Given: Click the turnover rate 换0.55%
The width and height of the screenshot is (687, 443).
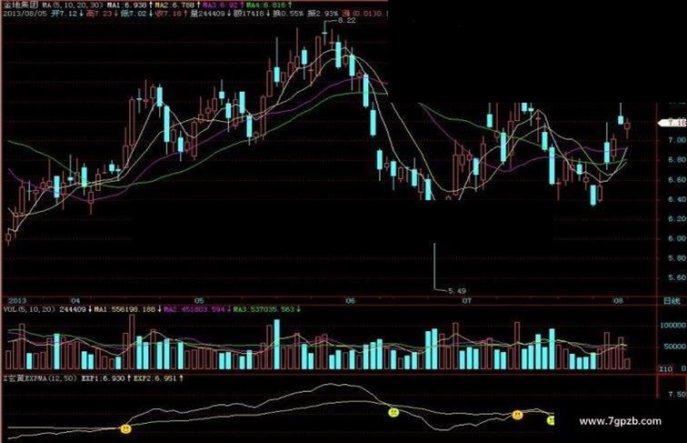Looking at the screenshot, I should tap(288, 14).
